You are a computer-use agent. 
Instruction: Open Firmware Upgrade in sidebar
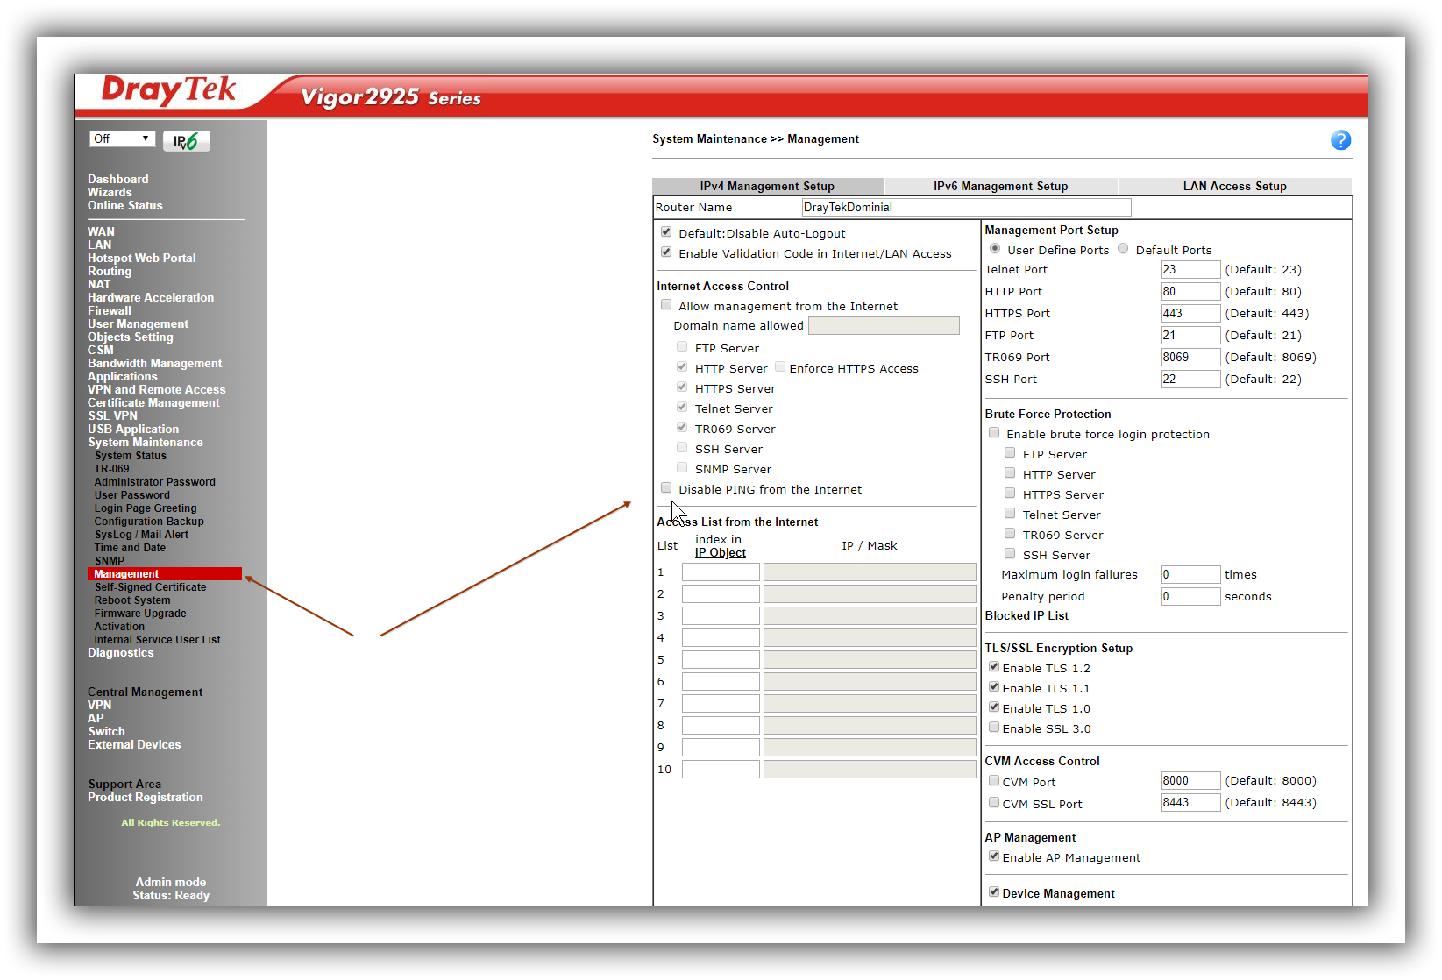[140, 614]
